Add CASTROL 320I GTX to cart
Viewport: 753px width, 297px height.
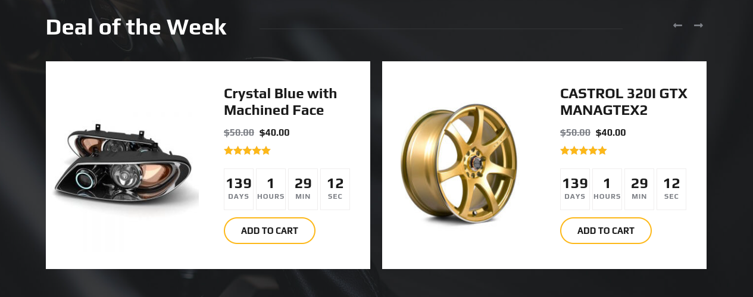[605, 230]
